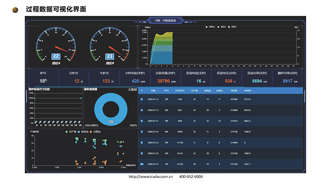Click the date 2020-07-15 in the table

(153, 110)
